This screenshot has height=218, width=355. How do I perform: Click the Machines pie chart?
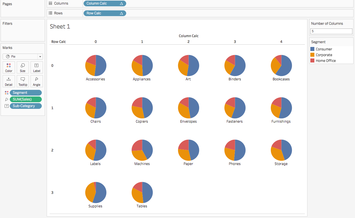point(142,150)
